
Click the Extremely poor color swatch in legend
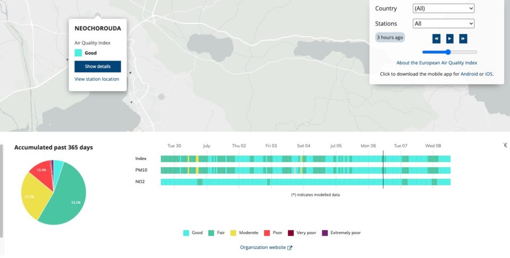pos(325,233)
